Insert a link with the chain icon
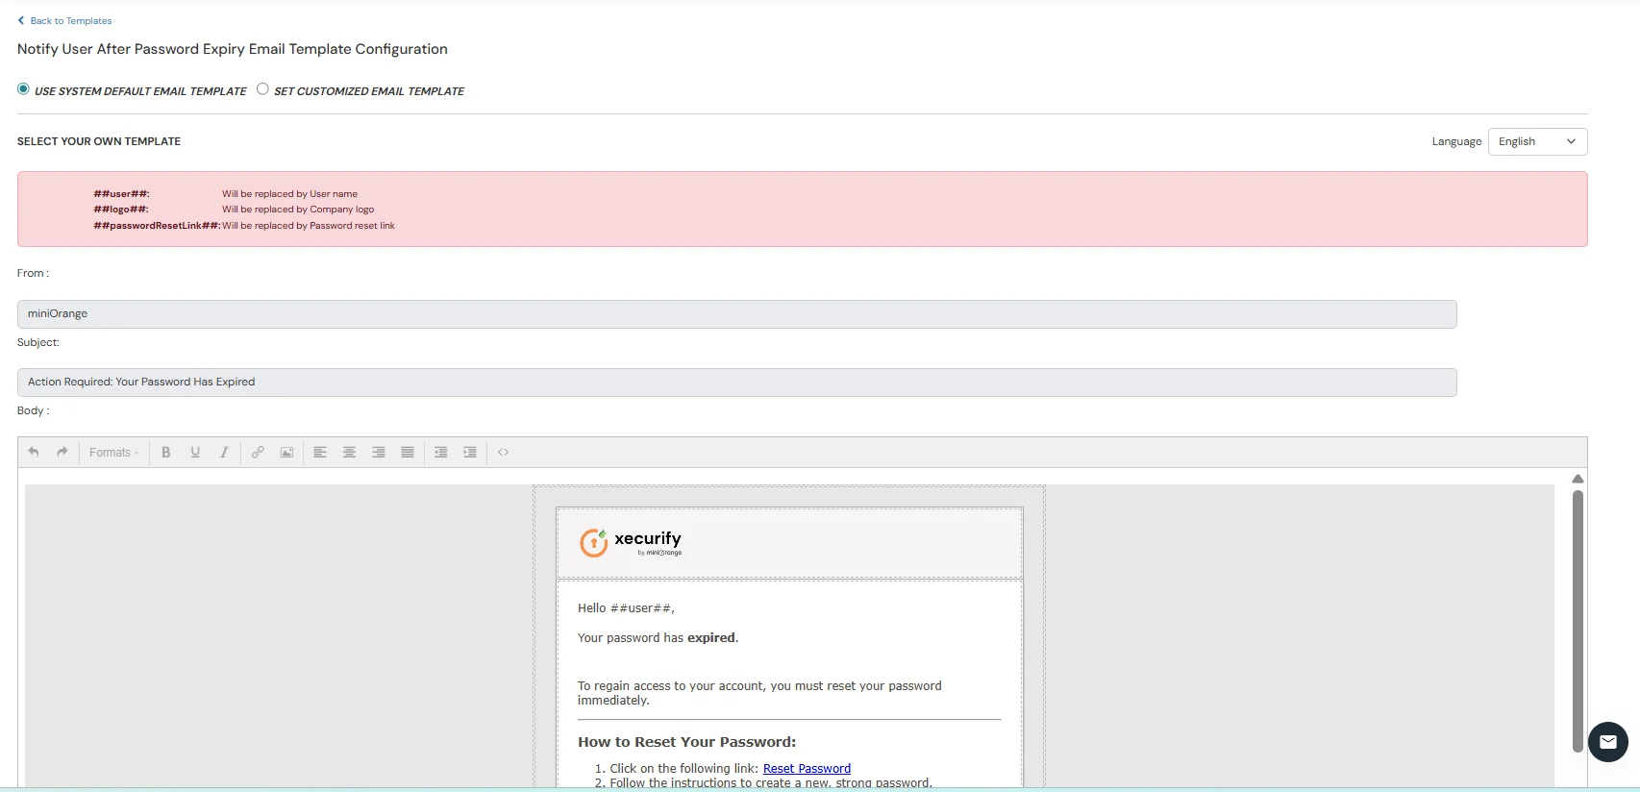This screenshot has width=1640, height=792. [x=258, y=452]
